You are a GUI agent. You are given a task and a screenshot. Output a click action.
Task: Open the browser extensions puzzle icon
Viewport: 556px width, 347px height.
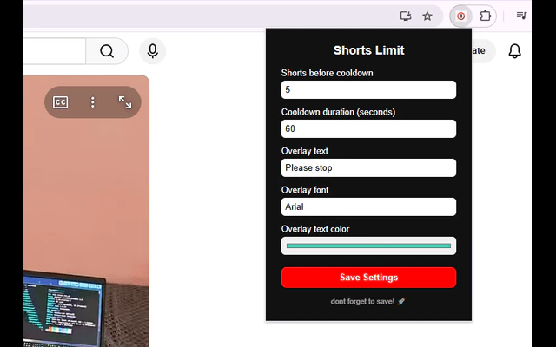click(485, 16)
